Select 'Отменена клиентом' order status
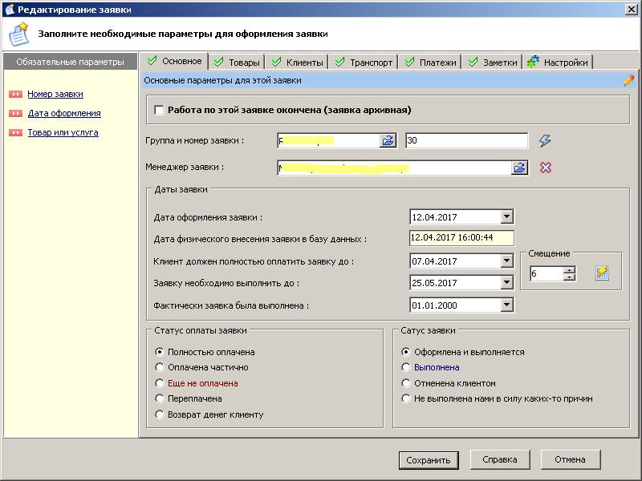The width and height of the screenshot is (642, 481). click(x=407, y=383)
